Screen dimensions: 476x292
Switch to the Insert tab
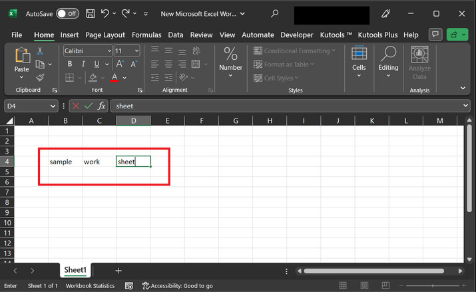pyautogui.click(x=69, y=35)
